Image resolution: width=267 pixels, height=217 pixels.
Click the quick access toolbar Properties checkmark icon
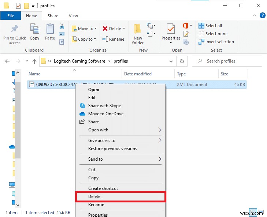pos(18,6)
